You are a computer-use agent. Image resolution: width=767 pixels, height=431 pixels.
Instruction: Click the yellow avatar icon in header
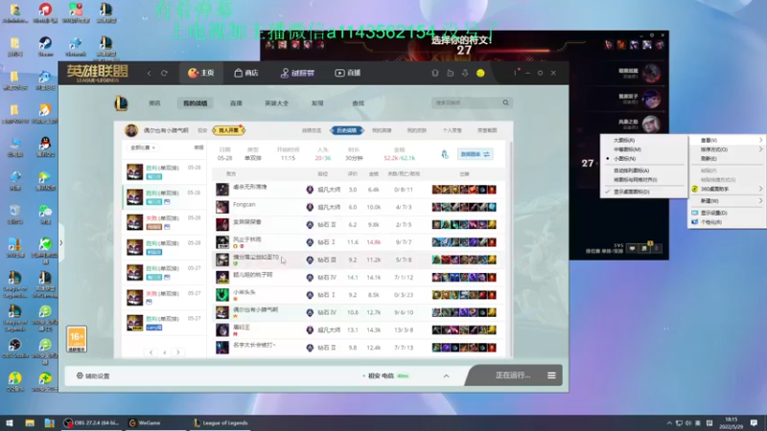480,73
